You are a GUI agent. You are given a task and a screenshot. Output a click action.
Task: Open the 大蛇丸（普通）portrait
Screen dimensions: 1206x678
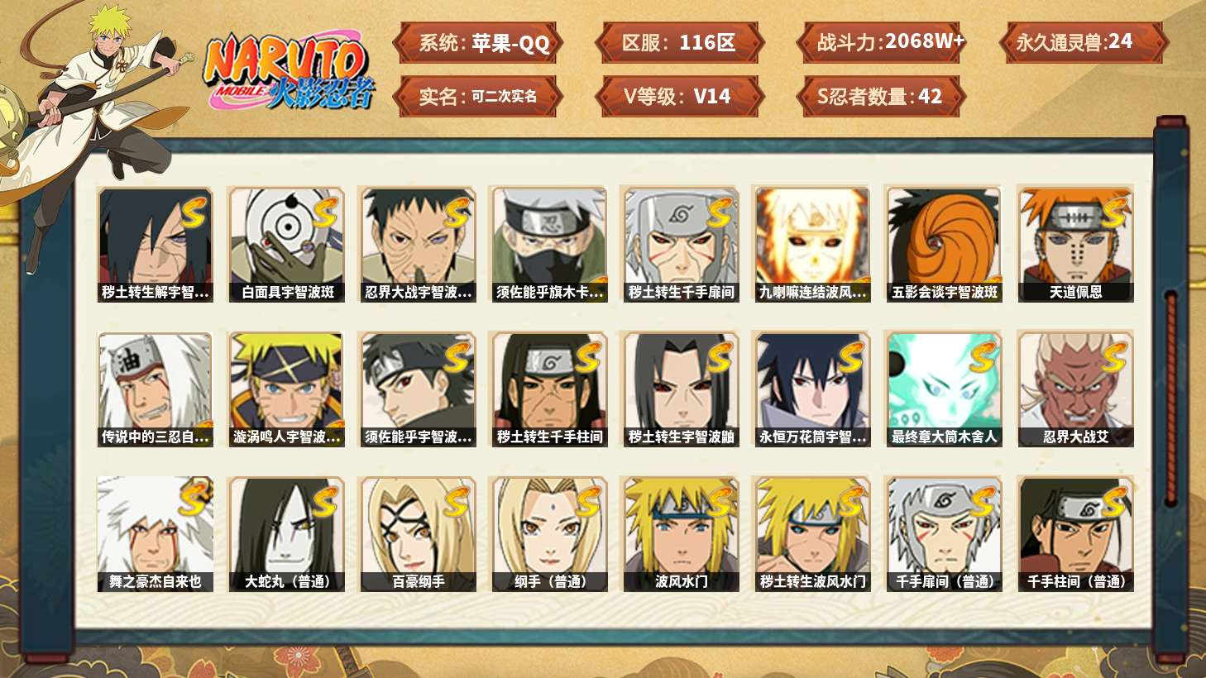coord(287,534)
